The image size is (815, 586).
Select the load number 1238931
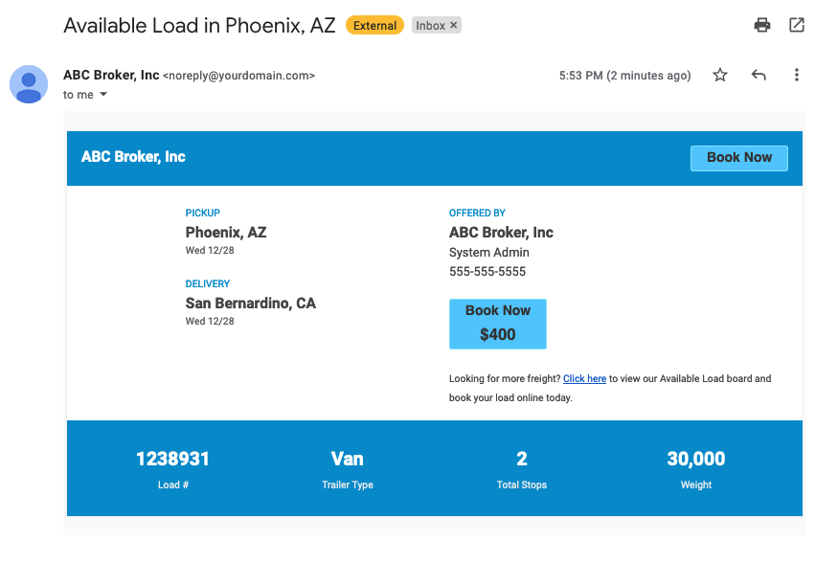point(172,459)
